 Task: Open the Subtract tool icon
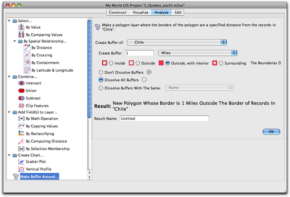point(21,98)
